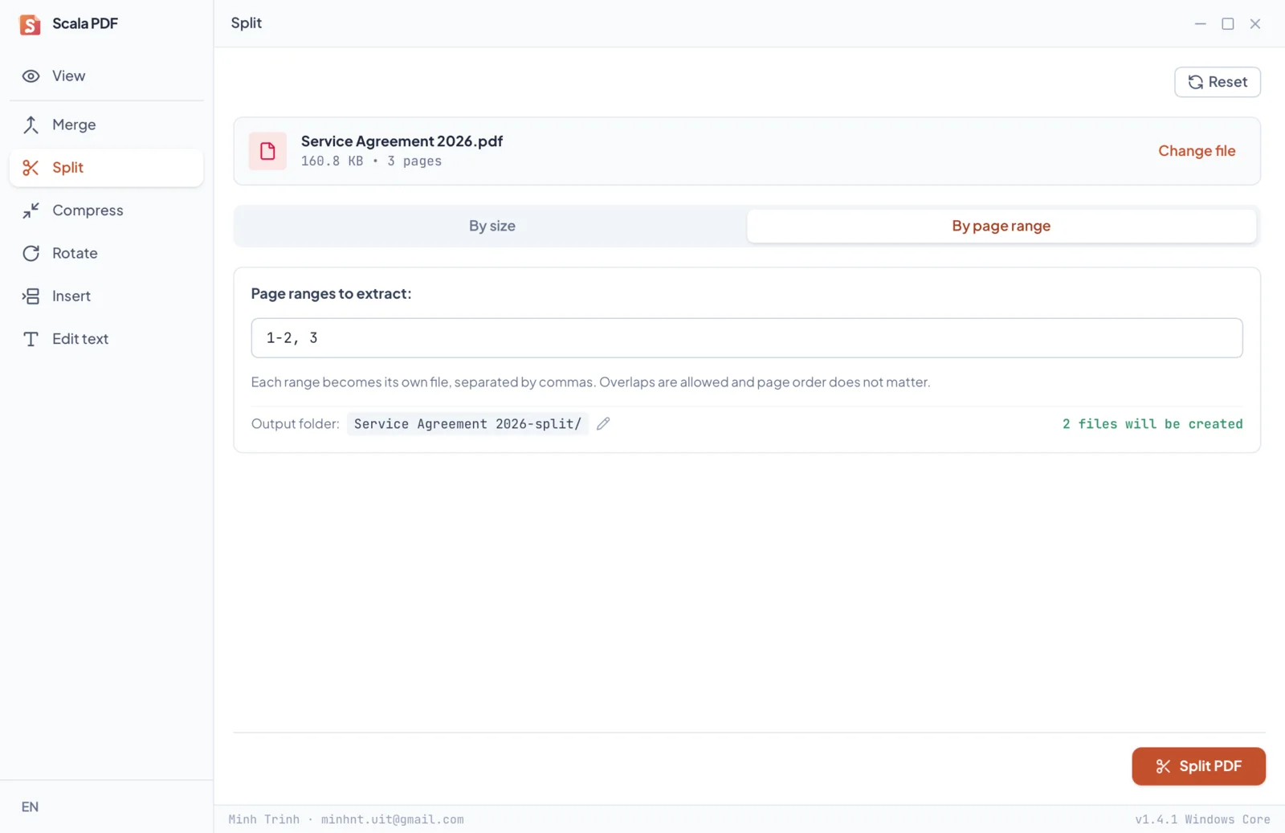Go to the Merge section
The image size is (1285, 833).
tap(106, 125)
